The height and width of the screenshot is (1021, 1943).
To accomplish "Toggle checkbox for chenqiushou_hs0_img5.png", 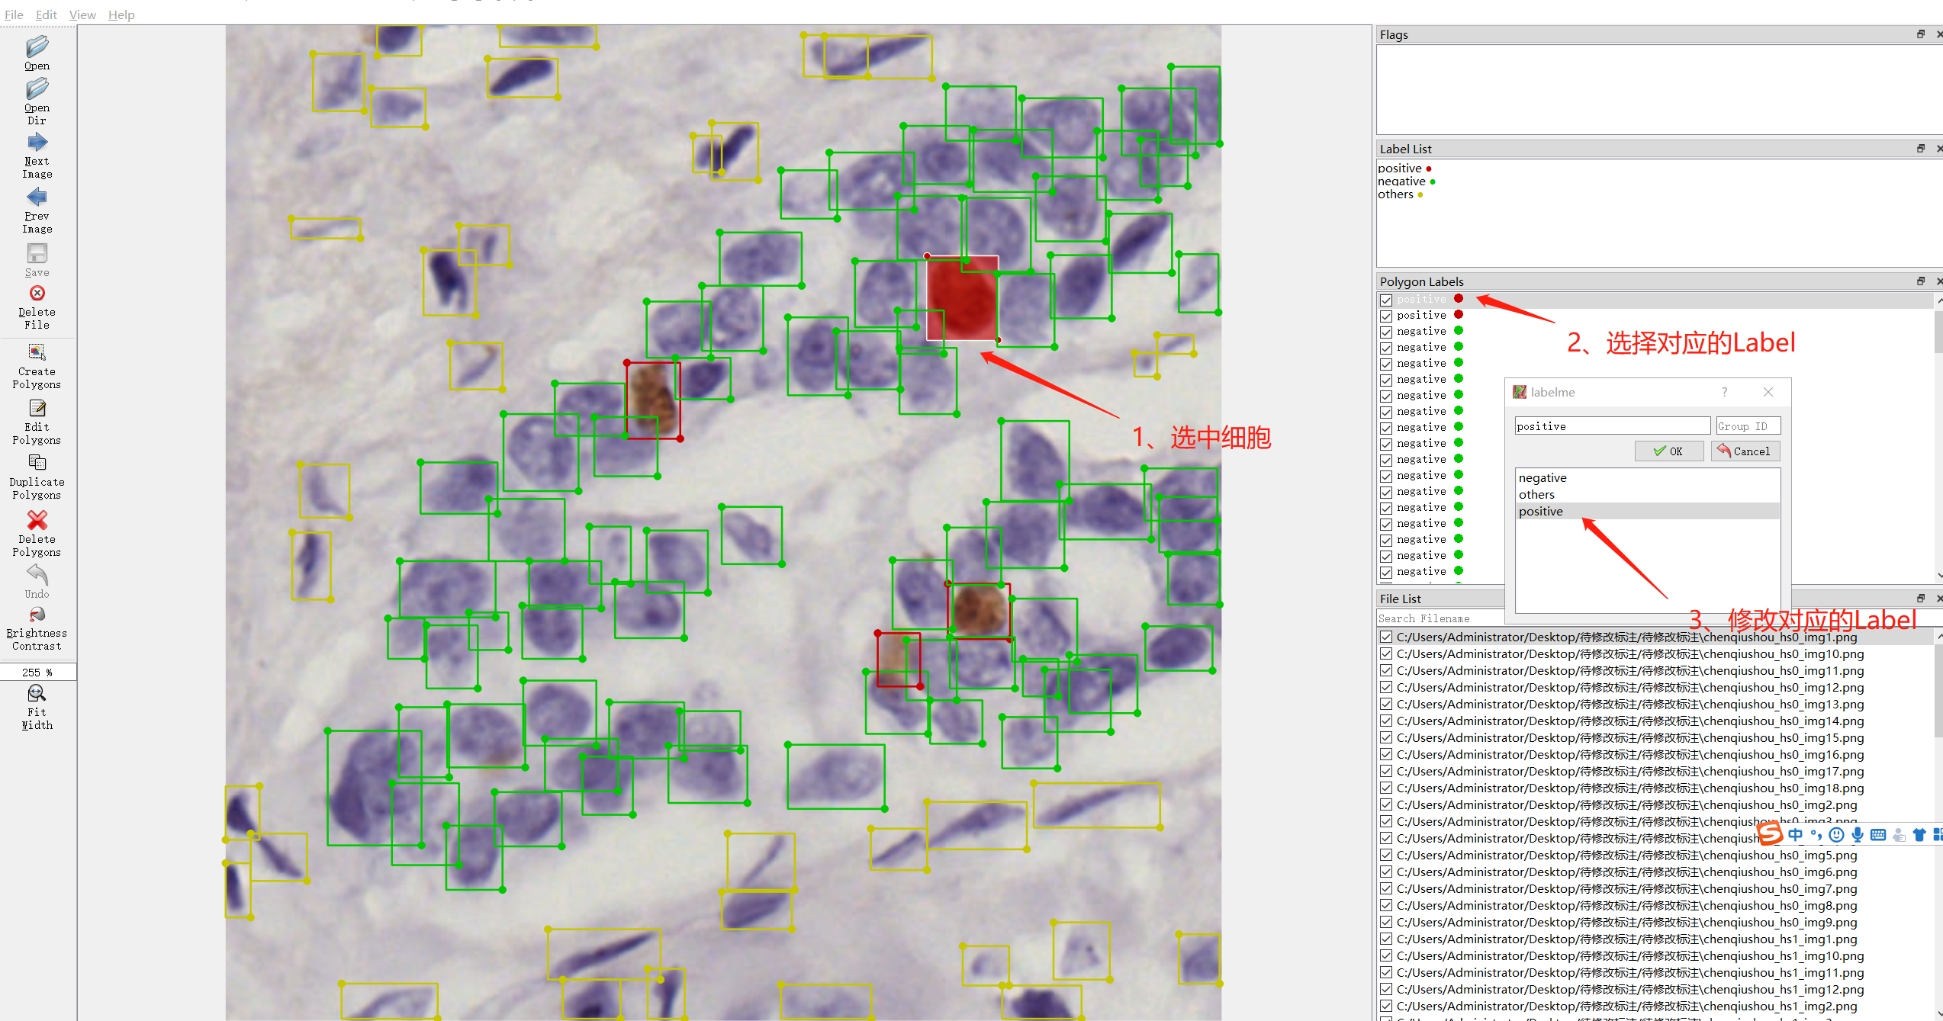I will 1386,855.
